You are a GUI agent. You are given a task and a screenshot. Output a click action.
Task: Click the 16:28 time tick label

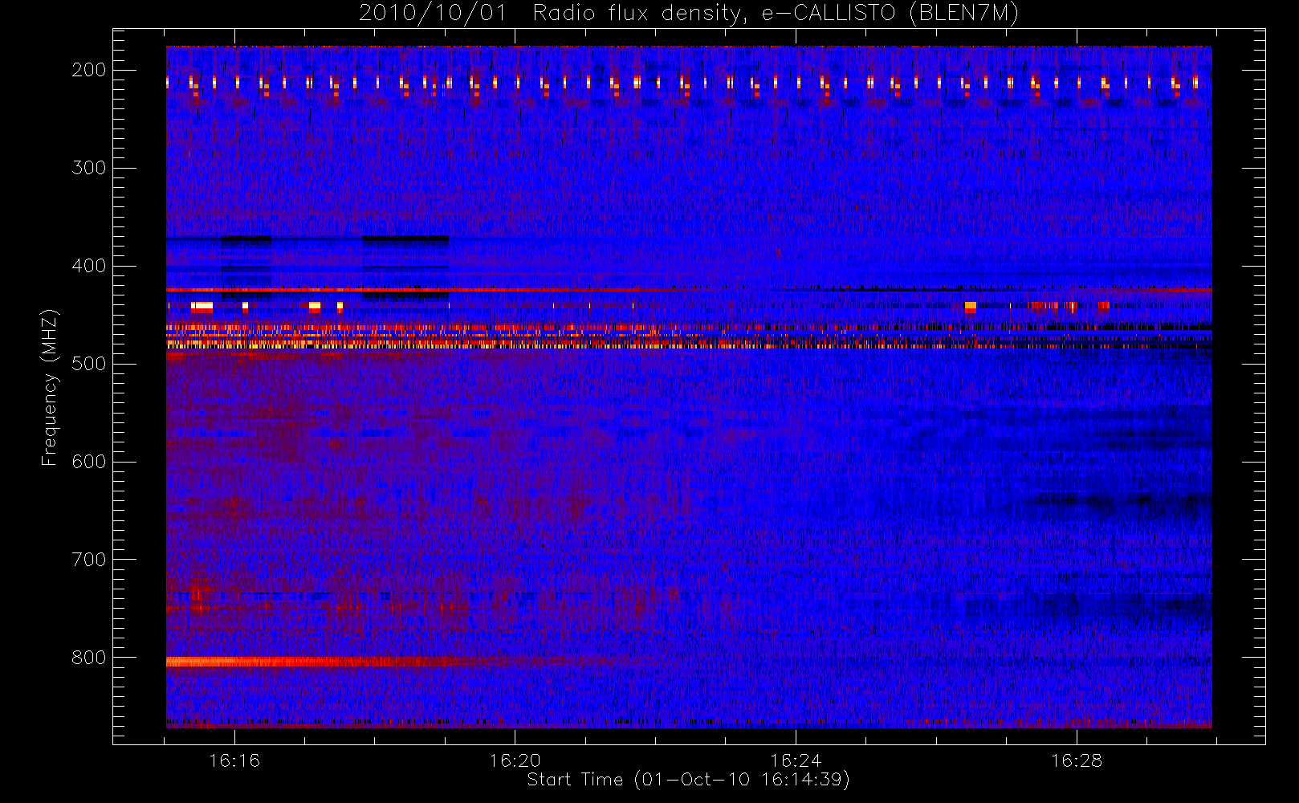coord(1077,760)
